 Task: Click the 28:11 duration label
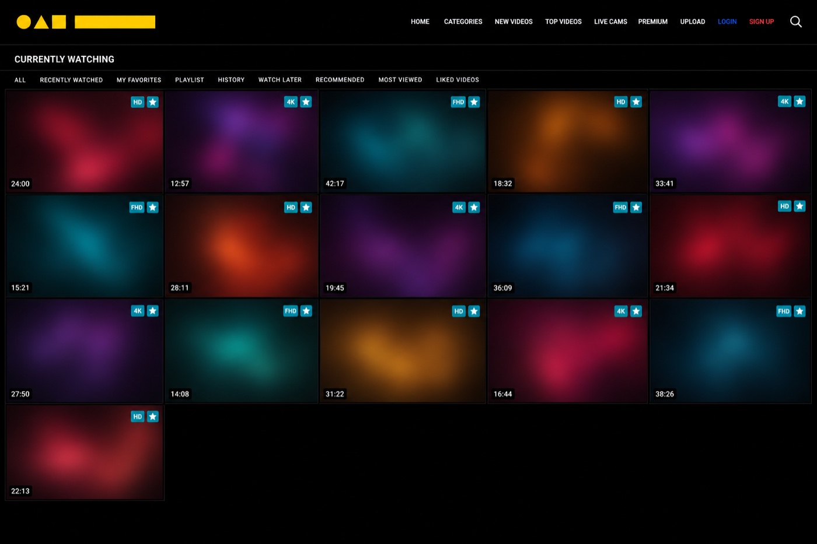[x=180, y=288]
